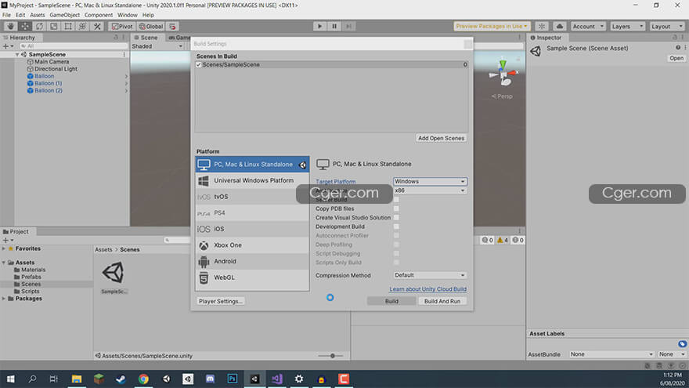The width and height of the screenshot is (689, 388).
Task: Toggle Hierarchy panel lock
Action: [116, 38]
